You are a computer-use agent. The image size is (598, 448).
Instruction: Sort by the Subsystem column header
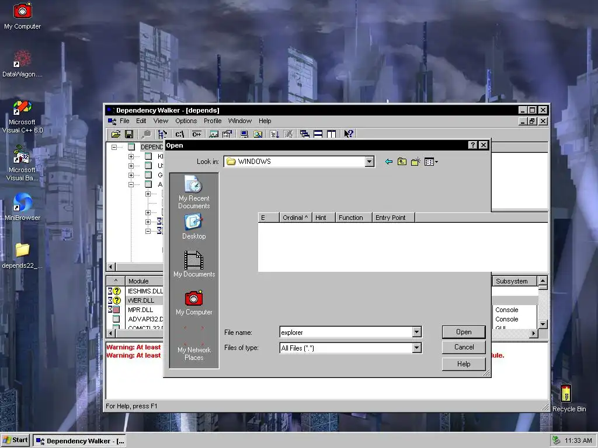(514, 281)
